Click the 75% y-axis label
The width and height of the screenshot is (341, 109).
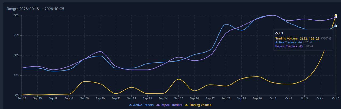(17, 35)
